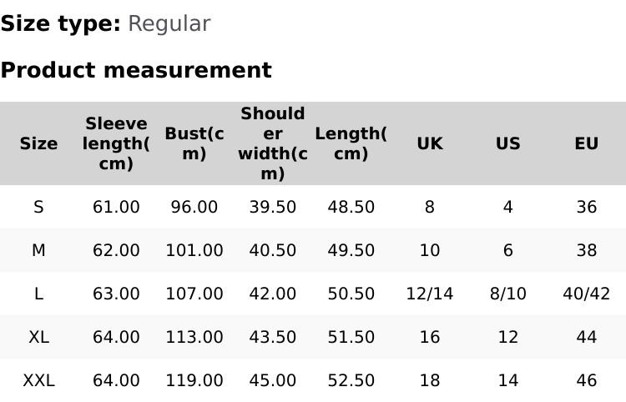Select the EU column header
The height and width of the screenshot is (402, 626).
coord(586,143)
